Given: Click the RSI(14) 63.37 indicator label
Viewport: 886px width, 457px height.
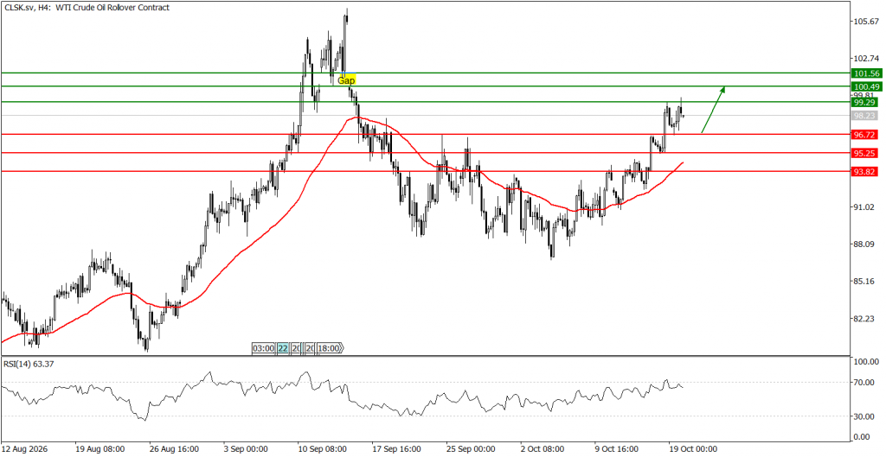Looking at the screenshot, I should coord(29,362).
